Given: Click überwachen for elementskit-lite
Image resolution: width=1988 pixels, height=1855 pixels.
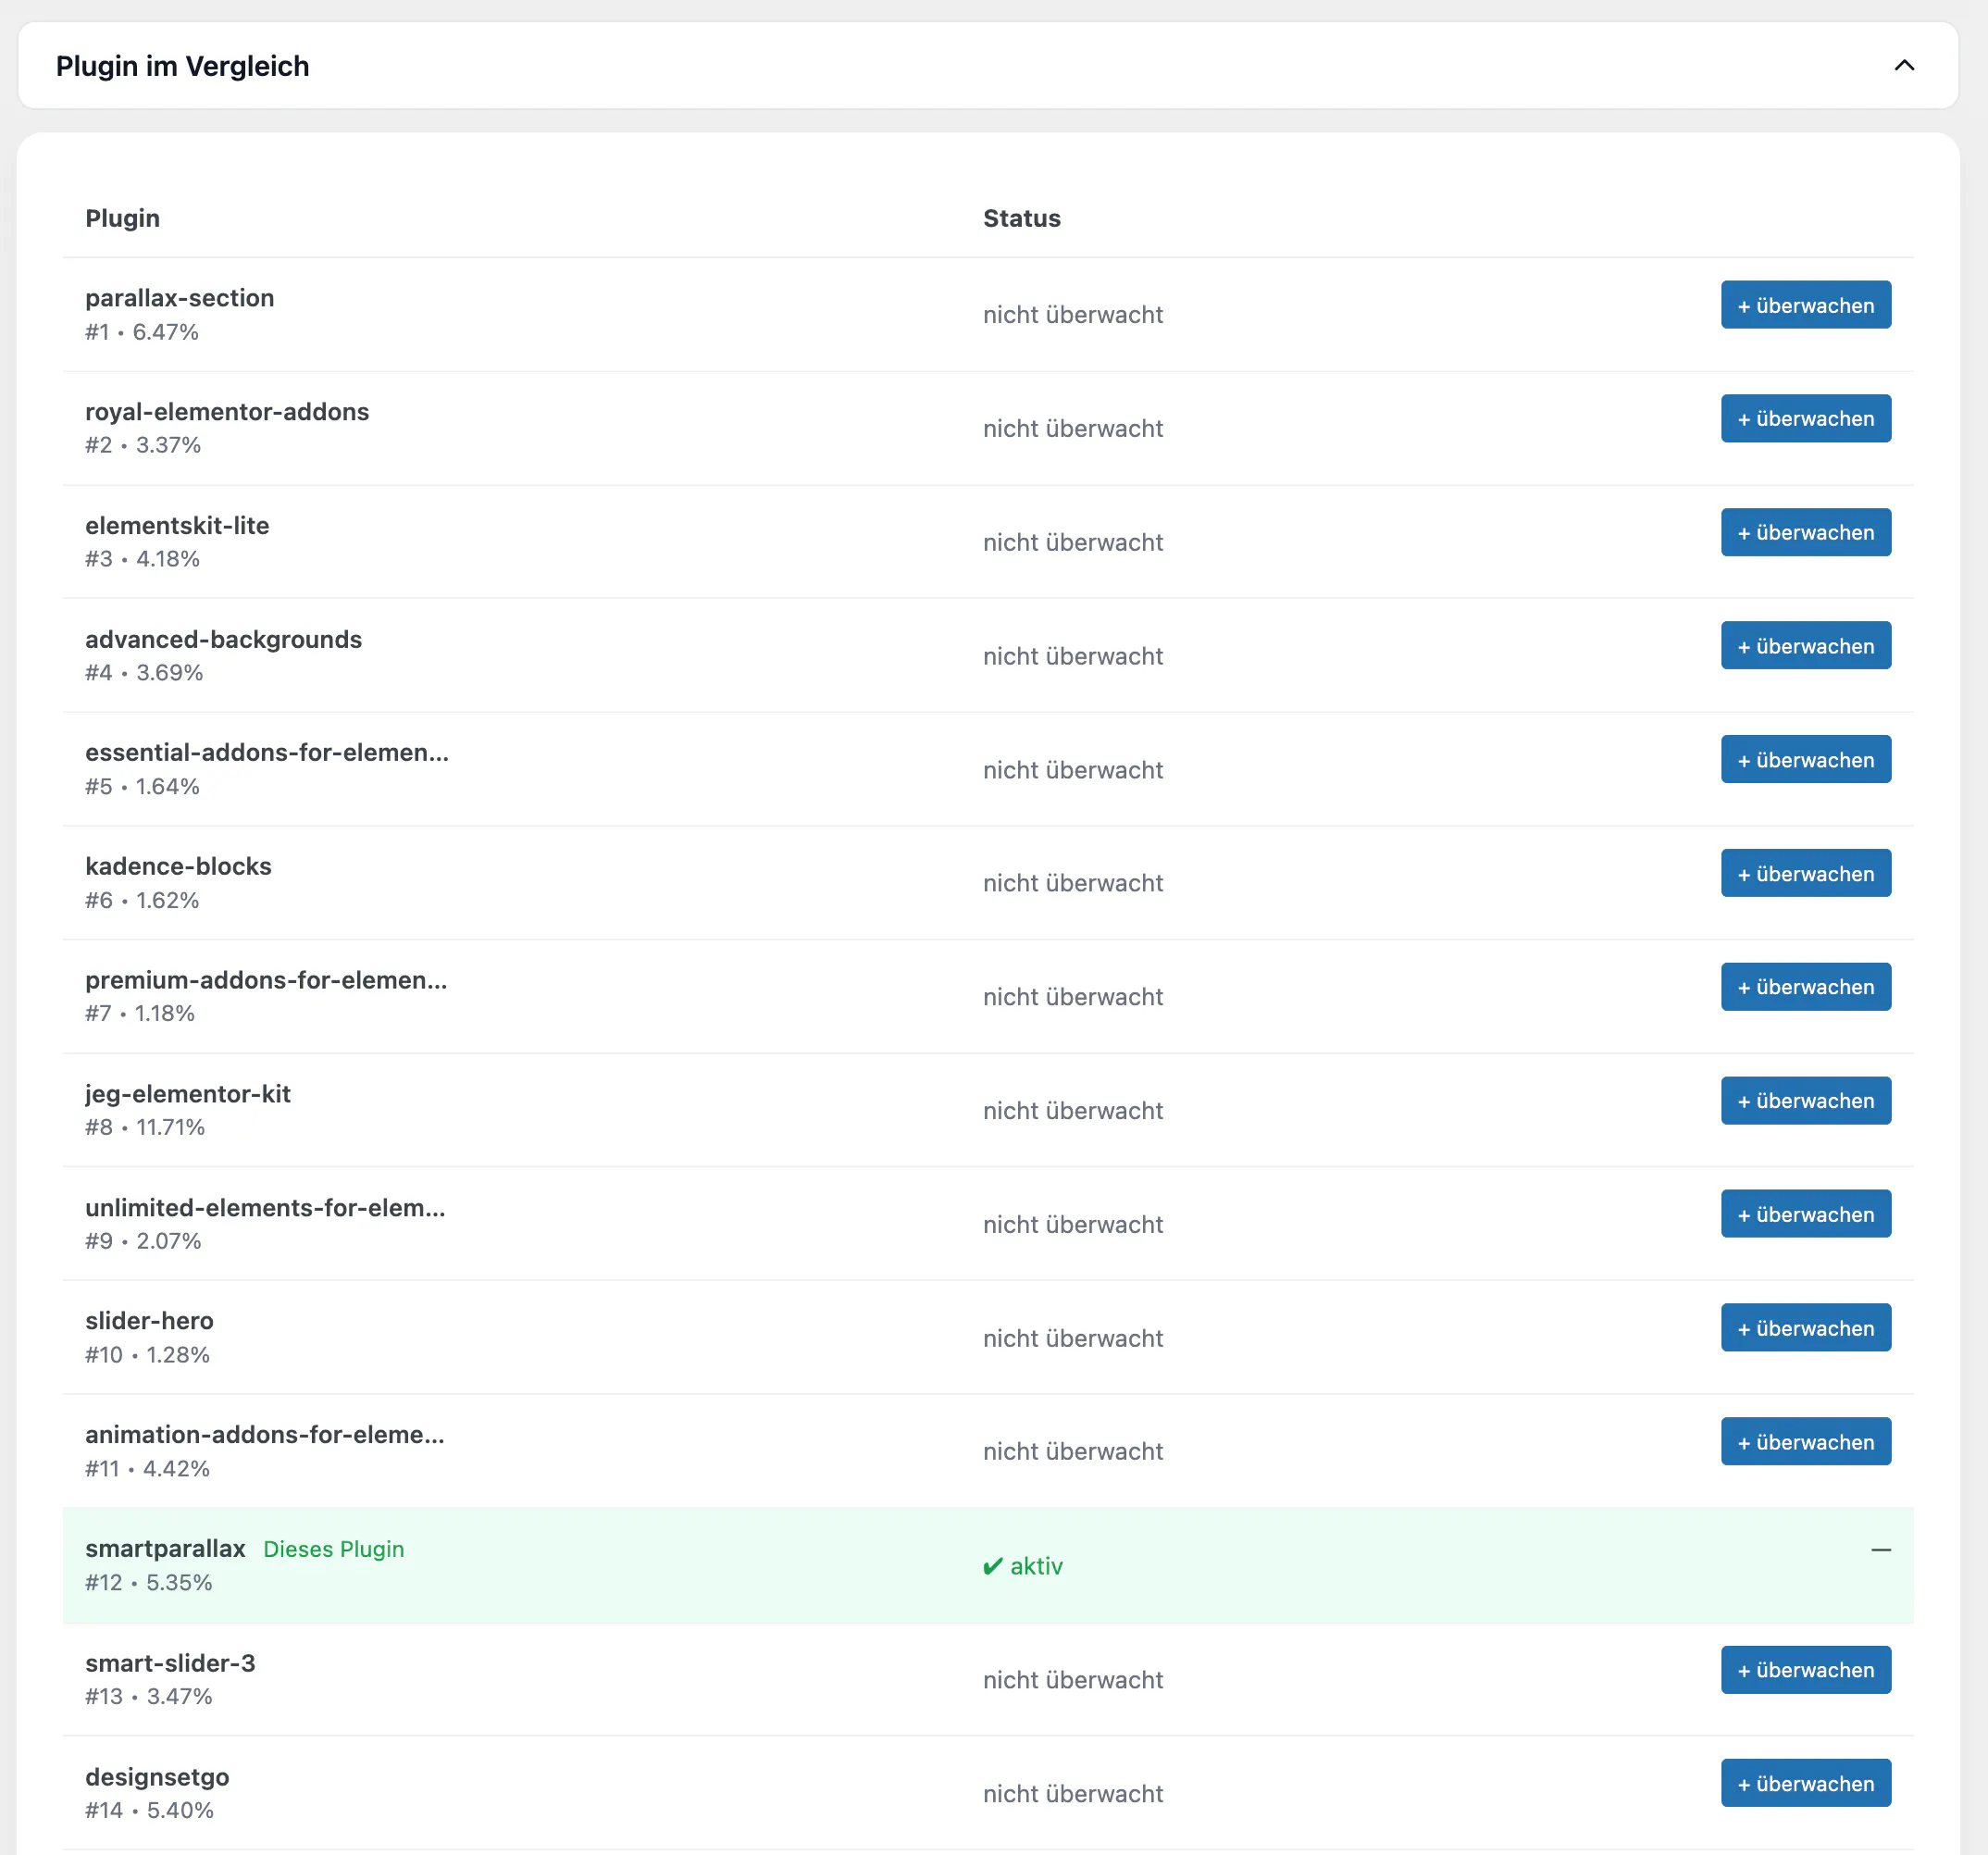Looking at the screenshot, I should [1805, 532].
